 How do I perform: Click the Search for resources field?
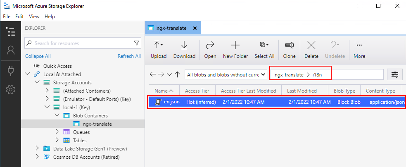(x=83, y=43)
